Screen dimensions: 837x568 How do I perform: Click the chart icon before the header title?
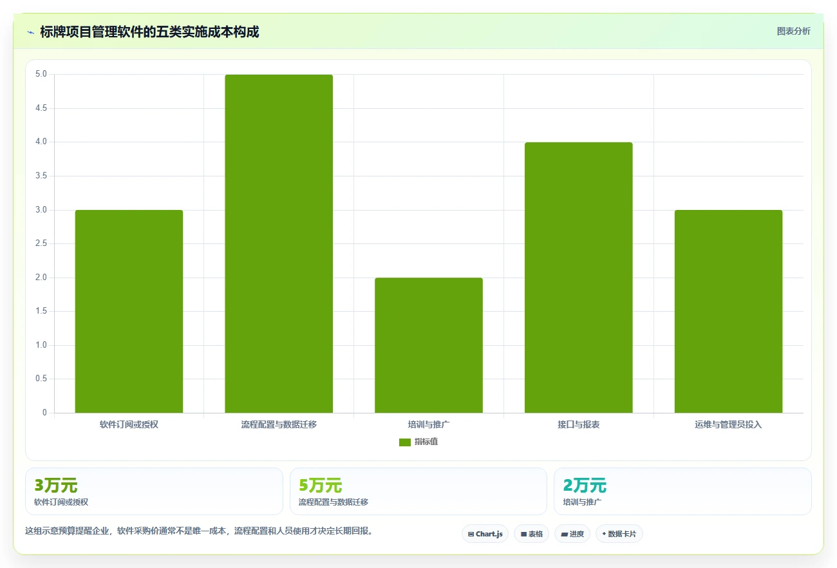(30, 32)
